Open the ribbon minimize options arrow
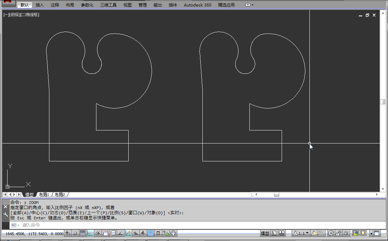This screenshot has width=388, height=241. [252, 5]
